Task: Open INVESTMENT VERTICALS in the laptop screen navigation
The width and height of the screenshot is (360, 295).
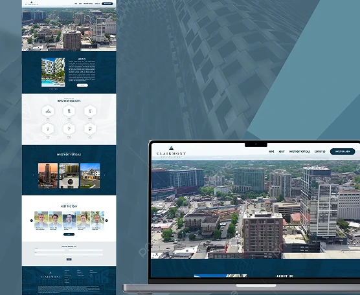Action: pos(299,151)
